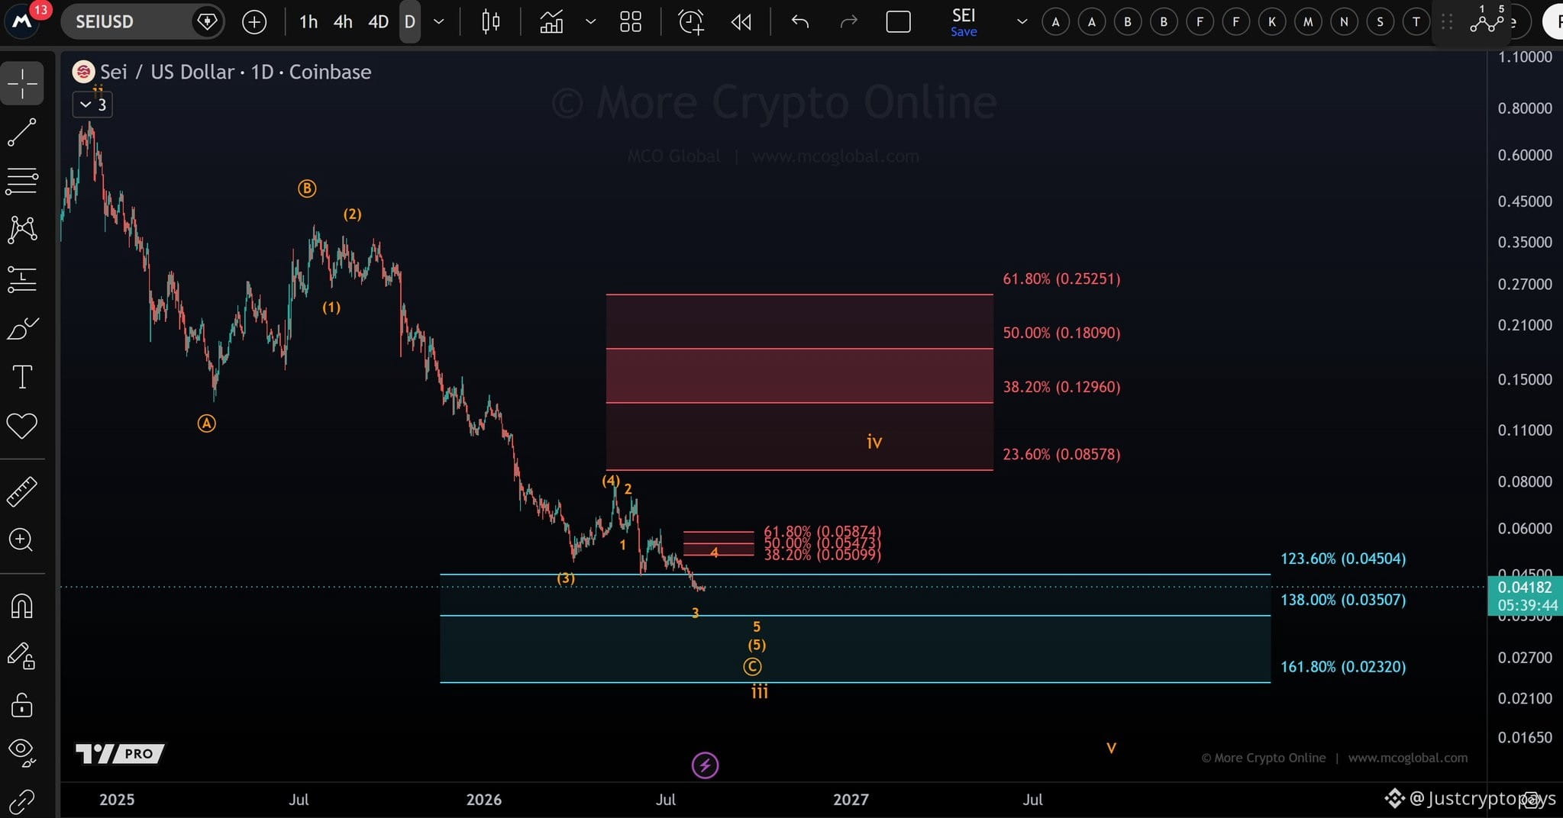Click the 50.00% (0.18090) Fibonacci label
The image size is (1563, 818).
(x=1061, y=333)
